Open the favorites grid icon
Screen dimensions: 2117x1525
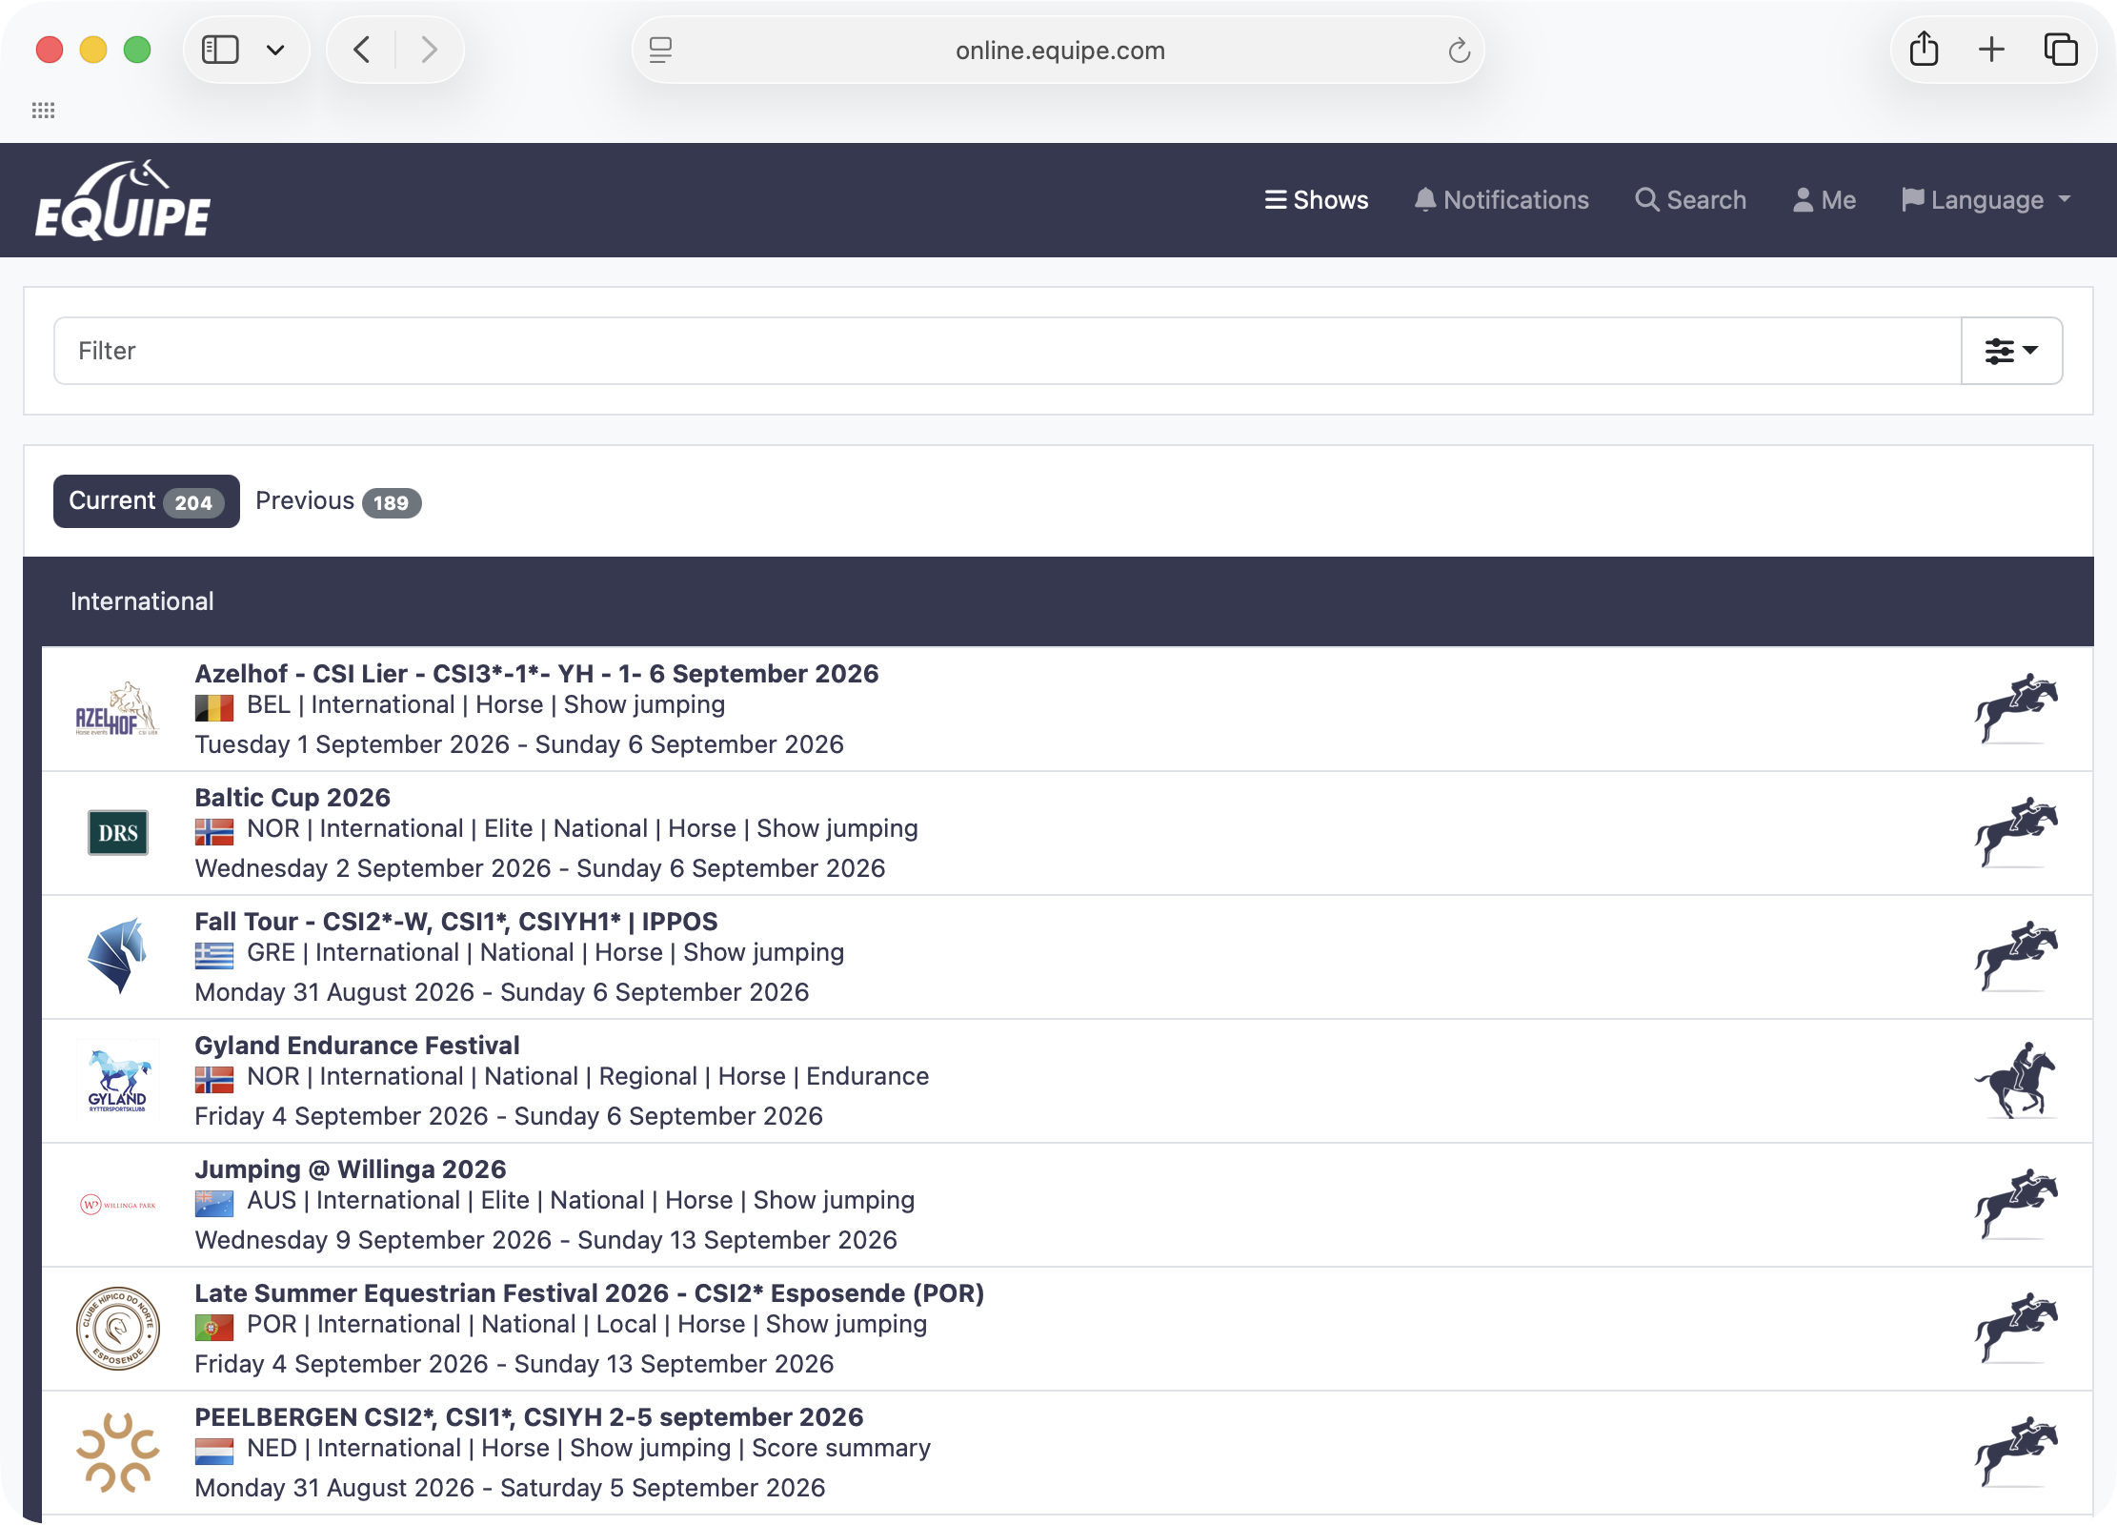click(x=43, y=111)
